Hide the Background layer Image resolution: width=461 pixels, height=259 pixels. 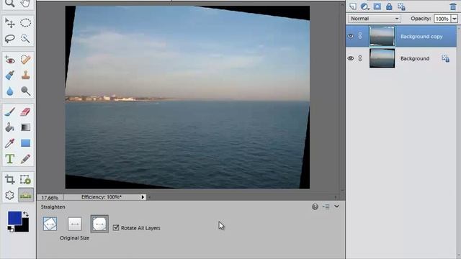(351, 58)
